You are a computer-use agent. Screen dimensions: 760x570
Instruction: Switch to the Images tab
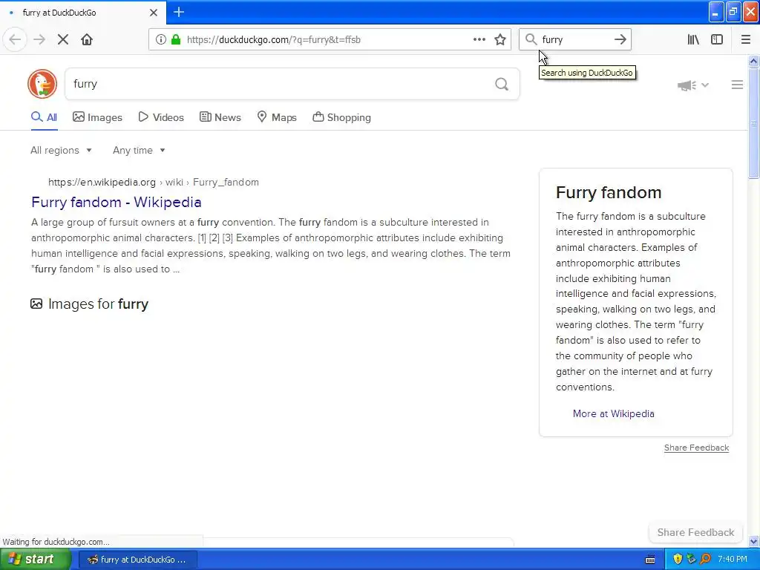97,117
